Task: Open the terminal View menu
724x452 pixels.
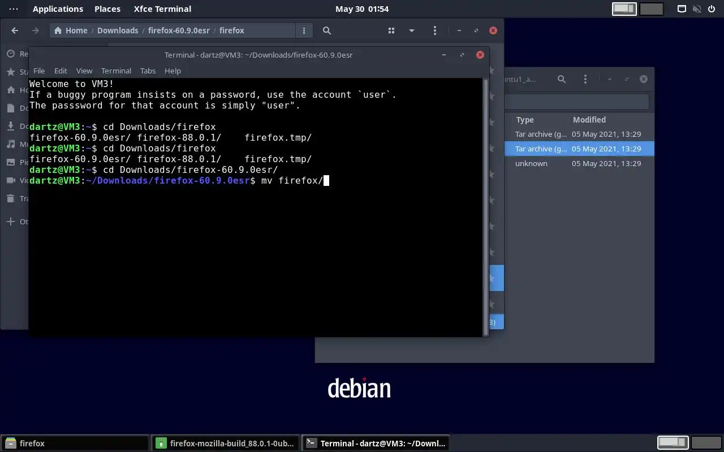Action: click(x=84, y=71)
